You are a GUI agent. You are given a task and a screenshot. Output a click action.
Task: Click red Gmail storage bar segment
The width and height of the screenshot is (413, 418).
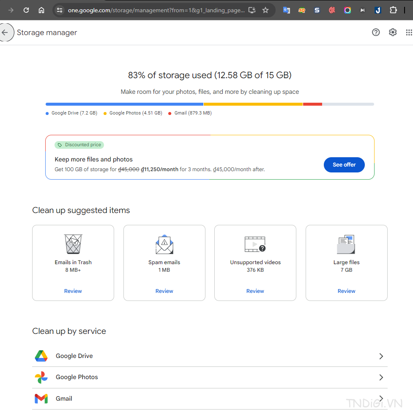[x=312, y=104]
